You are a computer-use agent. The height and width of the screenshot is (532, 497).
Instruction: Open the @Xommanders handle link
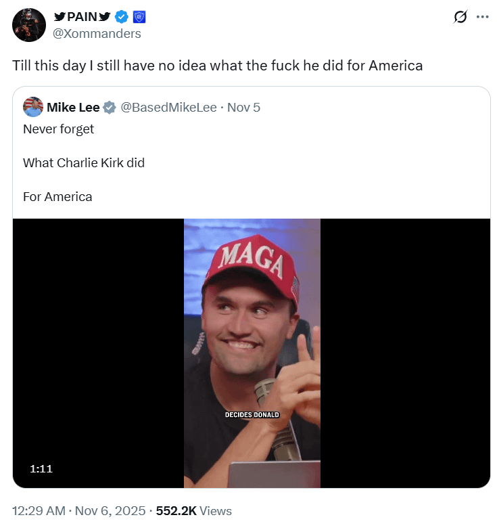point(97,33)
